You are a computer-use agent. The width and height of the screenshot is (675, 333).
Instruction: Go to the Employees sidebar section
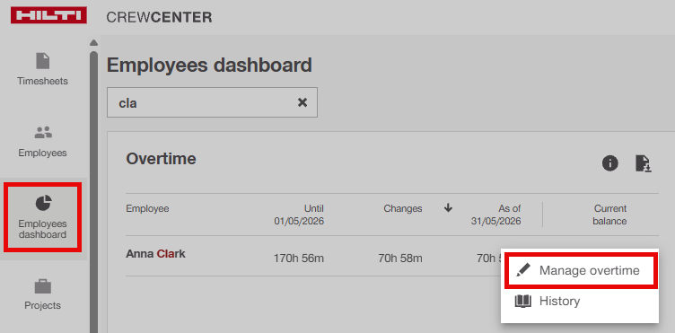point(42,141)
